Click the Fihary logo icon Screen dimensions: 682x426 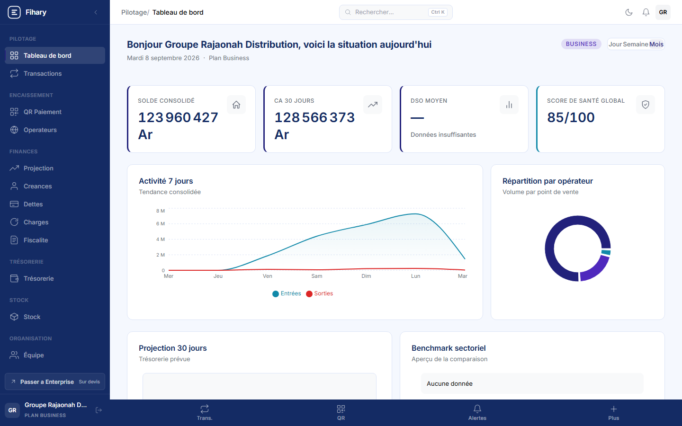click(x=14, y=12)
